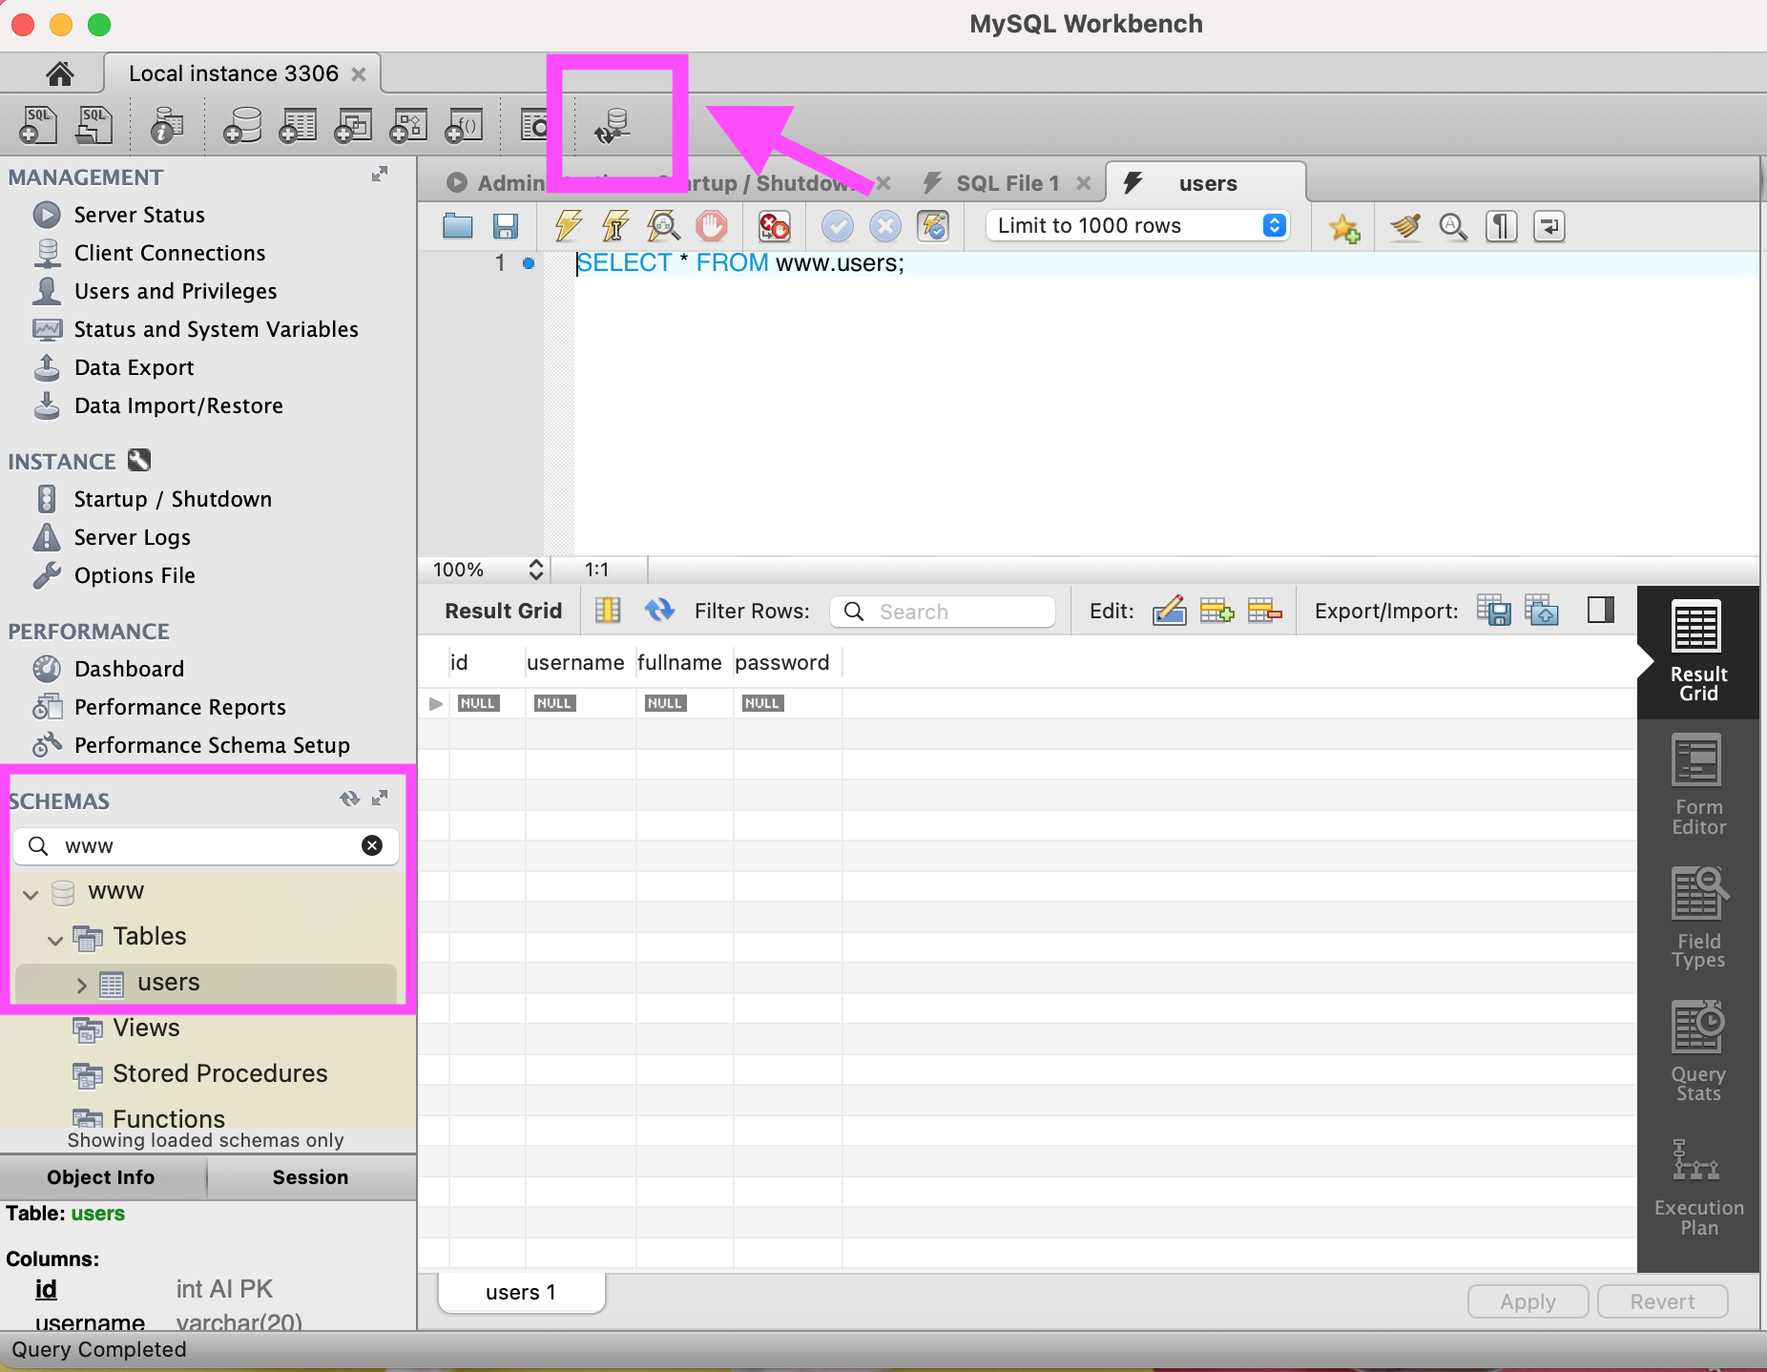Open the Local instance 3306 tab
The image size is (1767, 1372).
[242, 73]
